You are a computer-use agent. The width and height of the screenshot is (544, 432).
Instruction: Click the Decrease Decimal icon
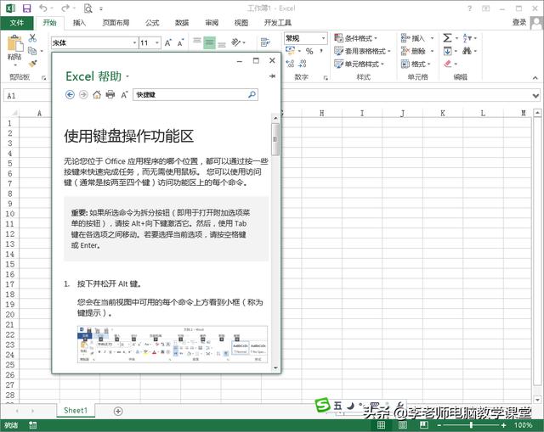click(x=303, y=64)
